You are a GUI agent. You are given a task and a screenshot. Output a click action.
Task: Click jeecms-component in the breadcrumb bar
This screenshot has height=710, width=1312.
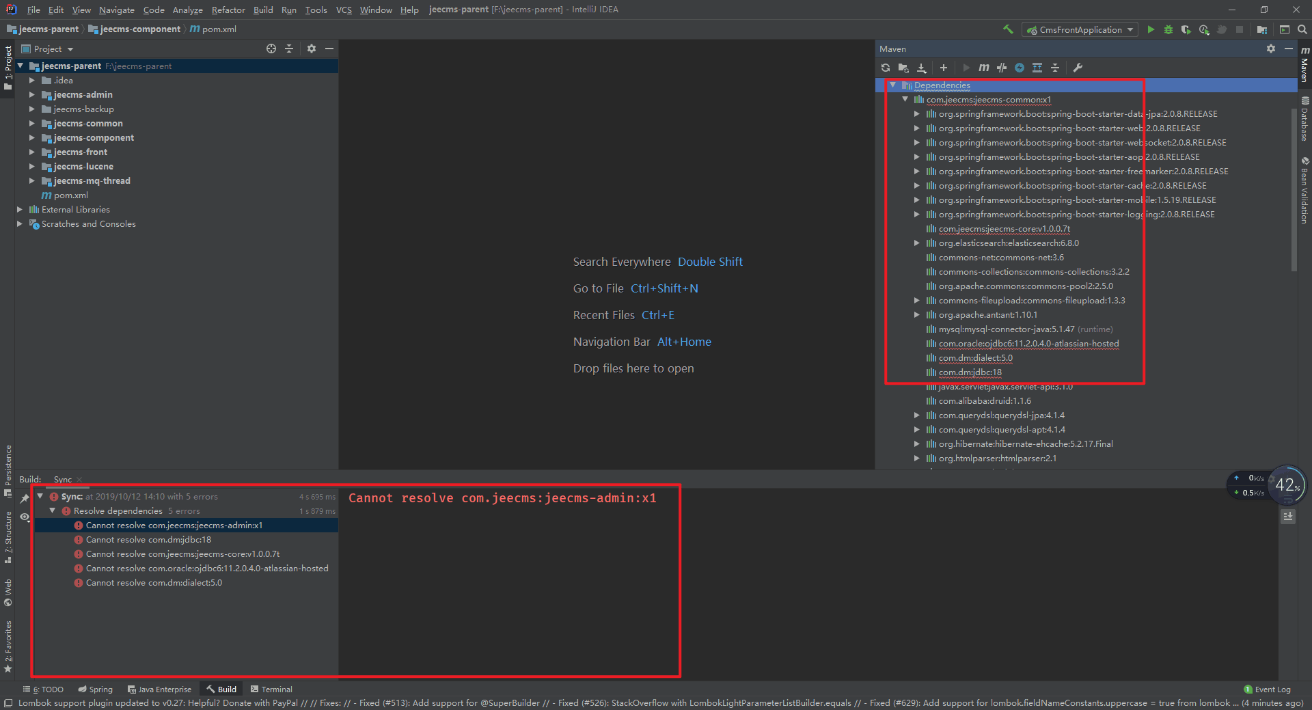(x=140, y=29)
